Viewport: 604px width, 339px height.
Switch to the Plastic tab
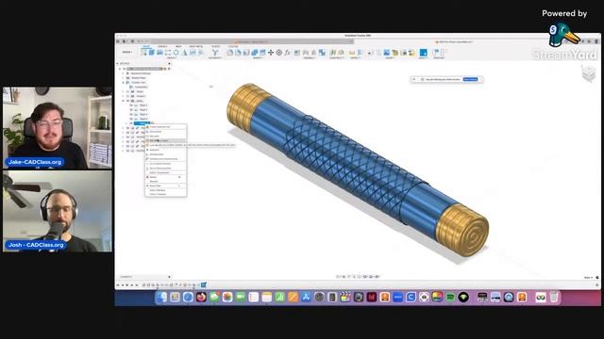pyautogui.click(x=215, y=46)
